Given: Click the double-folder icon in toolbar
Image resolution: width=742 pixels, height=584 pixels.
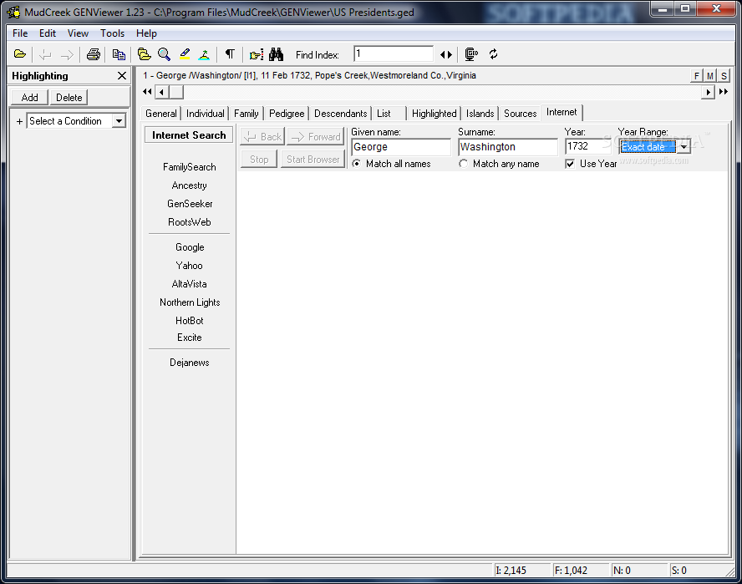Looking at the screenshot, I should (144, 54).
